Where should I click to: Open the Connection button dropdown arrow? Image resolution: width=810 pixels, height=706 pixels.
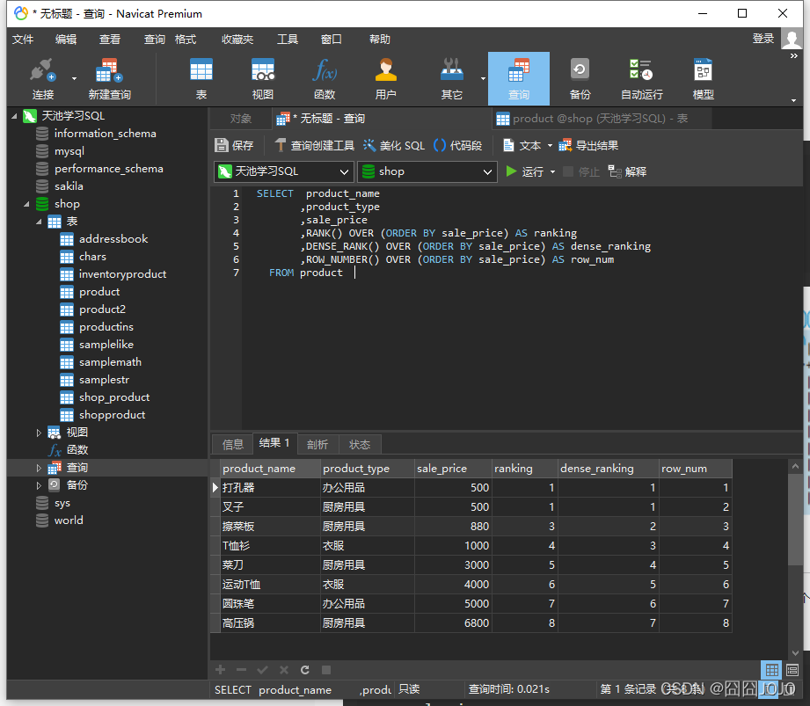[x=74, y=79]
